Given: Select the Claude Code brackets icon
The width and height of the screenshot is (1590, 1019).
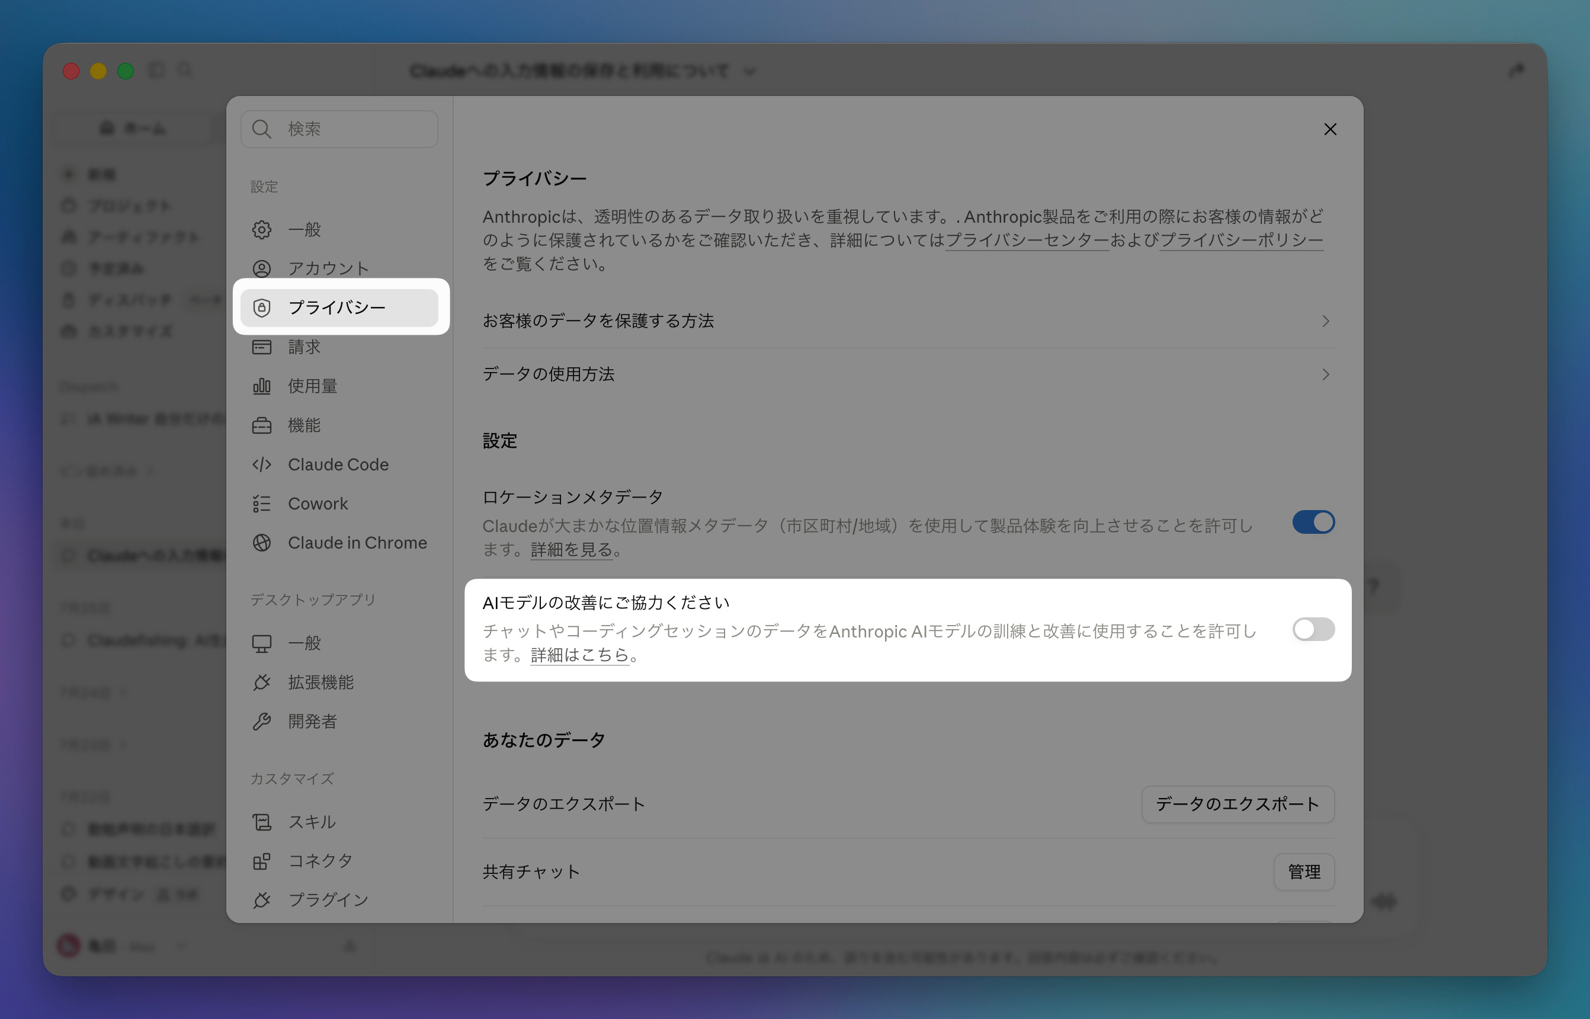Looking at the screenshot, I should click(261, 464).
